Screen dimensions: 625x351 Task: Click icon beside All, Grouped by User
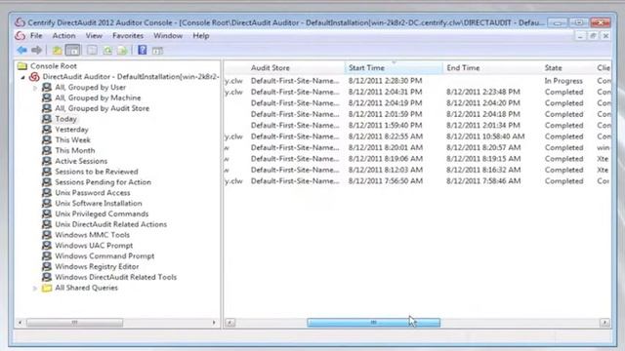tap(47, 87)
